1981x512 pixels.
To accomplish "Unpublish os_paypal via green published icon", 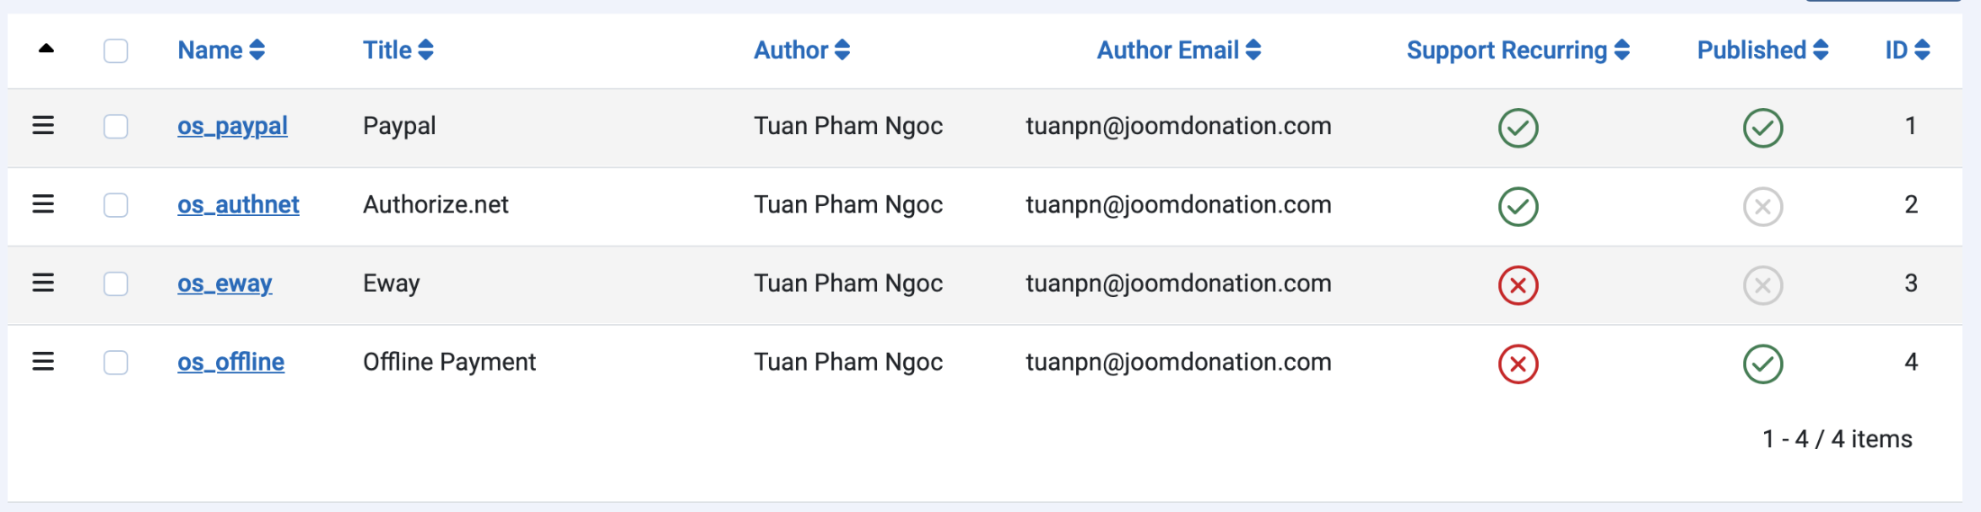I will 1763,128.
